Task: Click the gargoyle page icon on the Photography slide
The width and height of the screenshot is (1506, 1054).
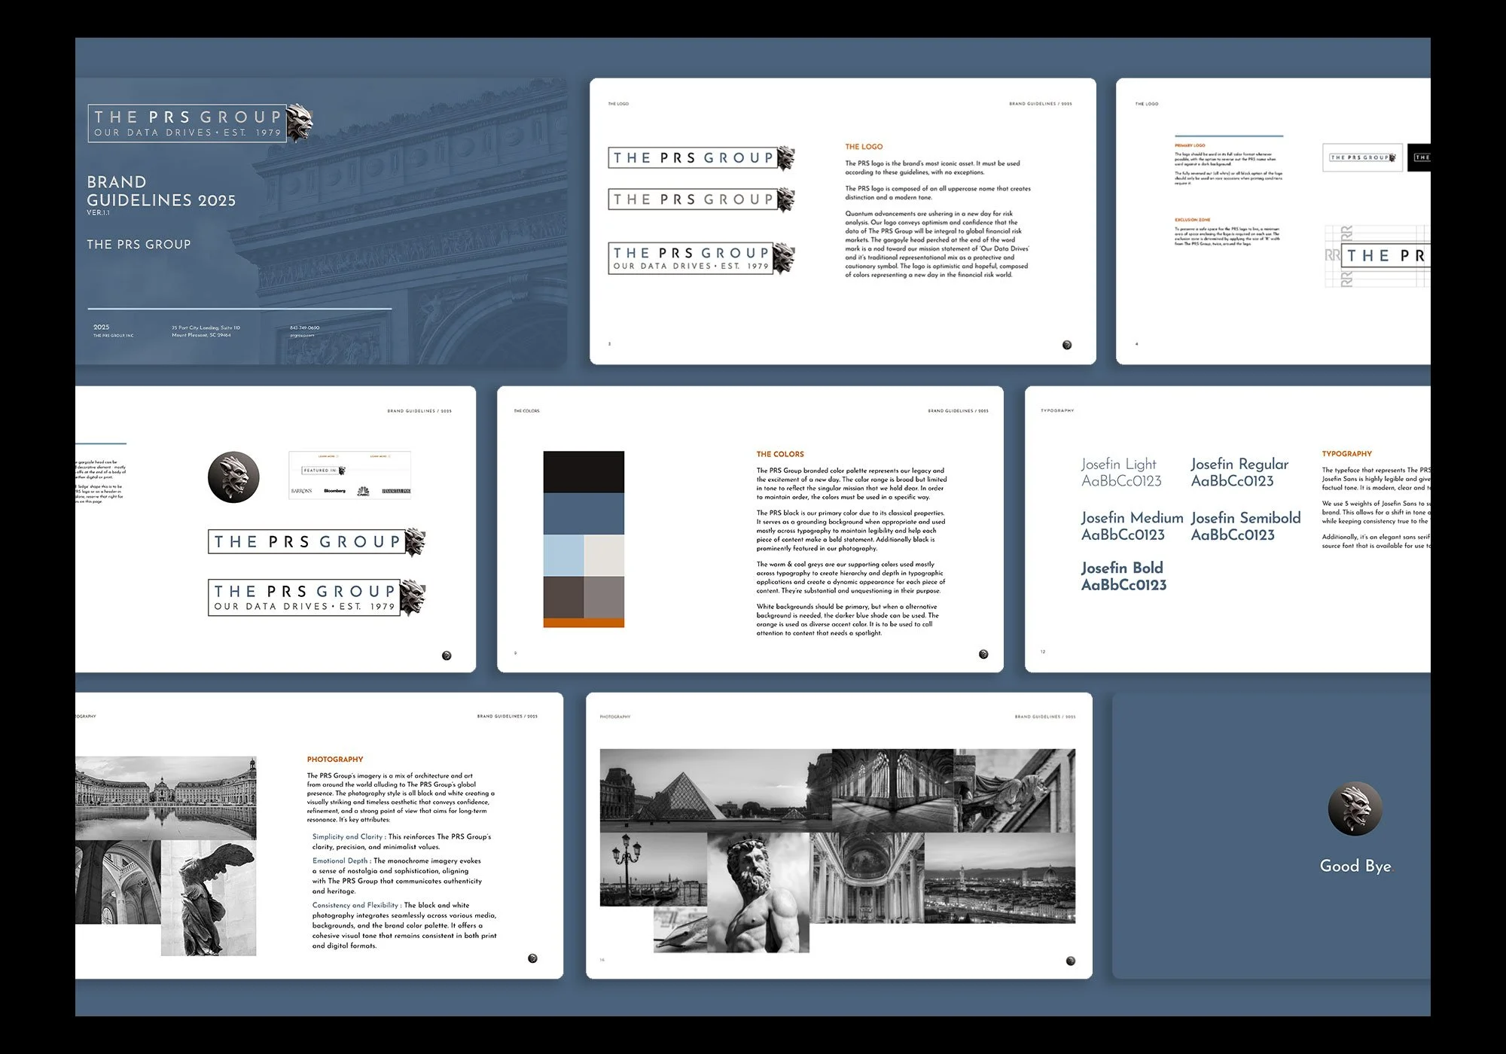Action: pos(533,959)
